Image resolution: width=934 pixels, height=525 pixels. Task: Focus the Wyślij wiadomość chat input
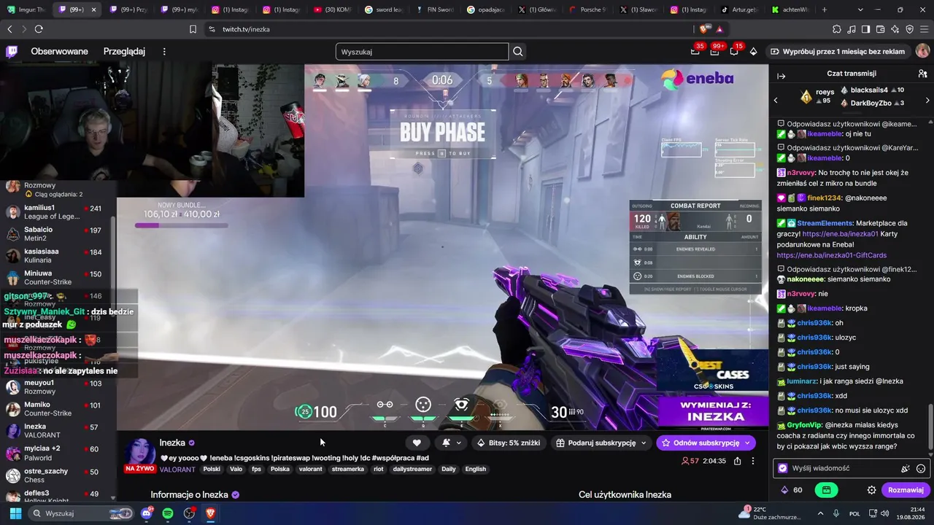(851, 469)
